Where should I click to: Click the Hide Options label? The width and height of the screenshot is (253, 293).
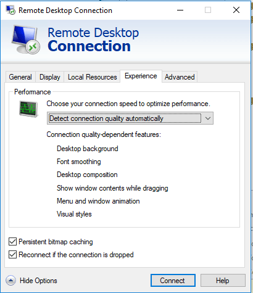tap(38, 281)
